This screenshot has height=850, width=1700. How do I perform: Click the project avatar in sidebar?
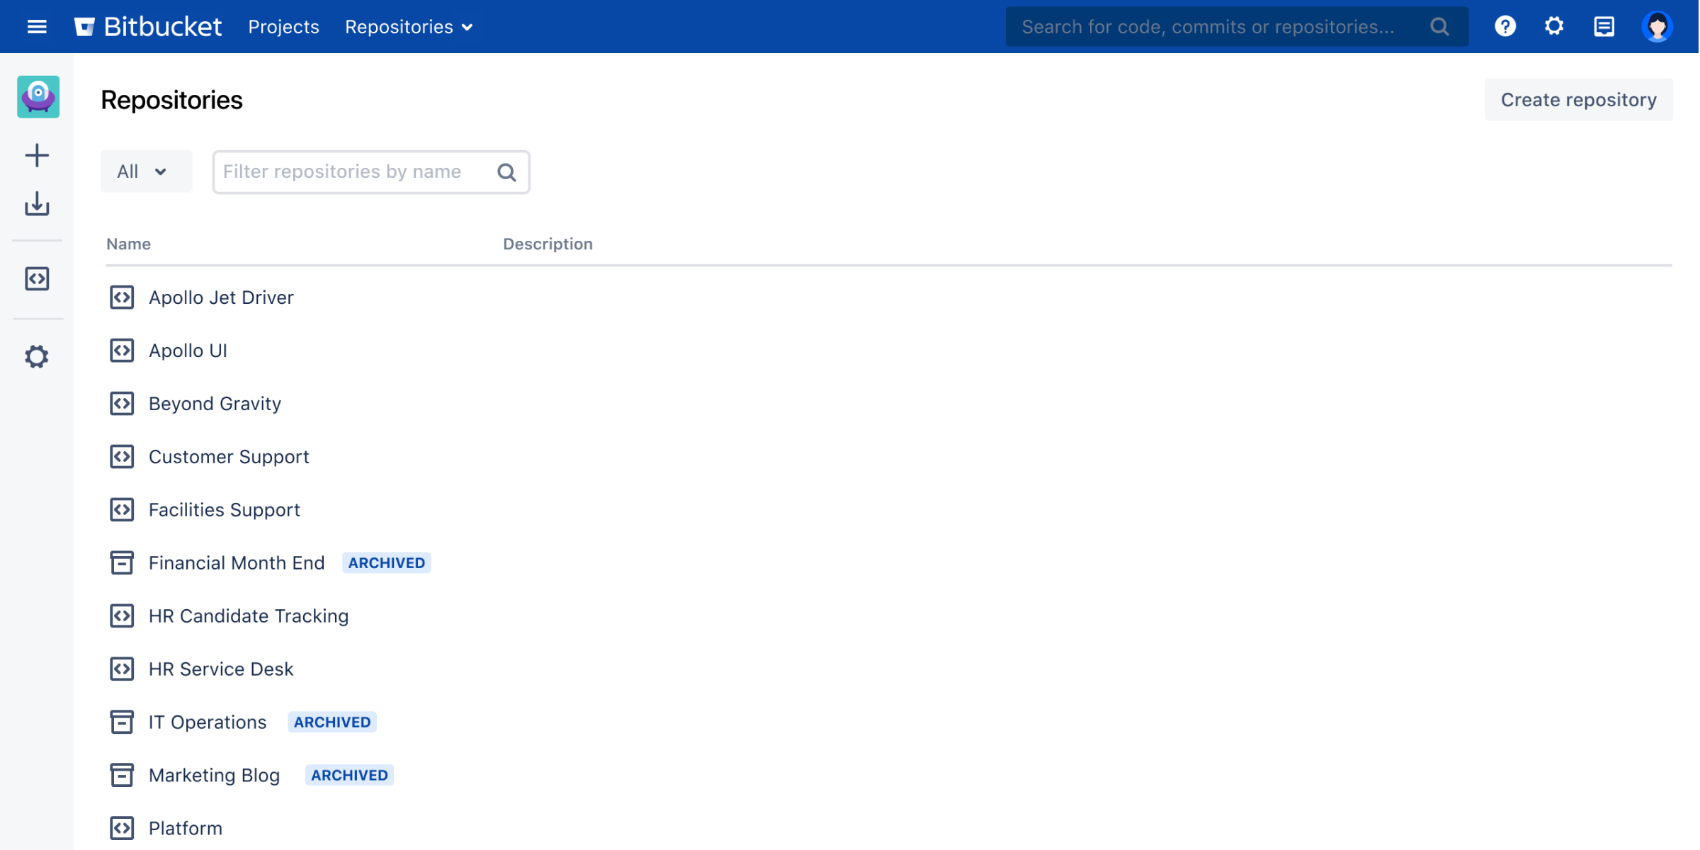click(x=38, y=96)
